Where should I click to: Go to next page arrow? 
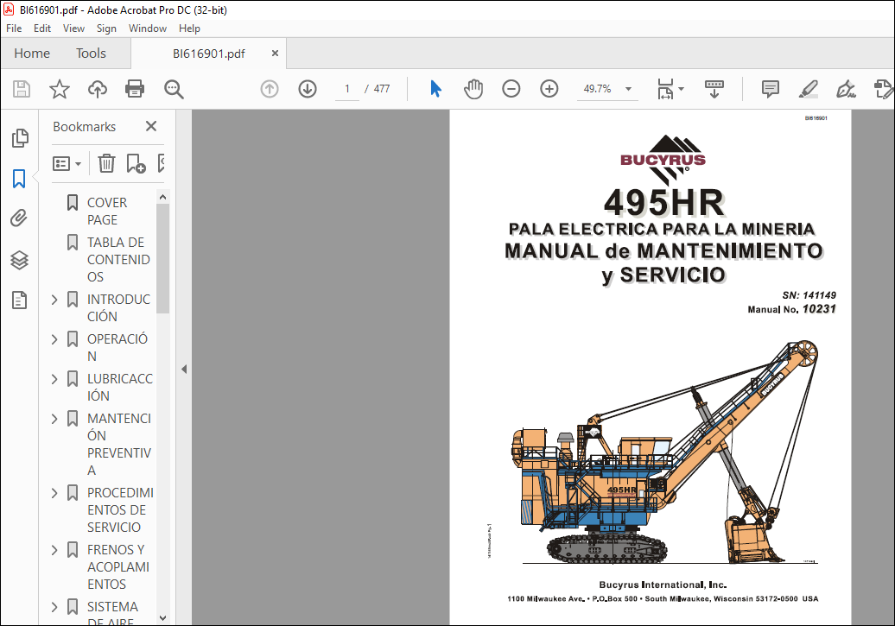click(308, 89)
